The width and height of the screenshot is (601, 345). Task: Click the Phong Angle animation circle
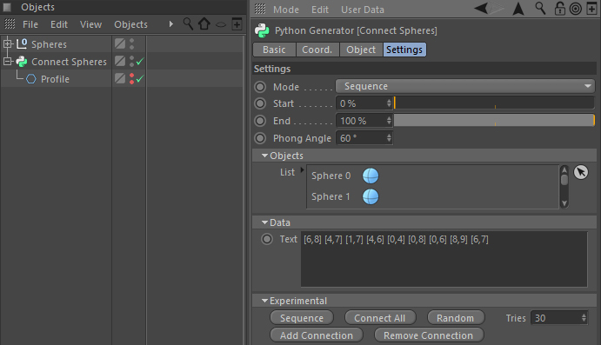tap(260, 138)
